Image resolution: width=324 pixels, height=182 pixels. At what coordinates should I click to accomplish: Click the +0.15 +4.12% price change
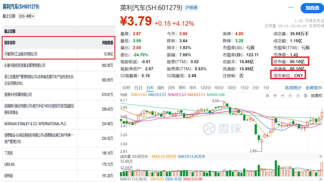(174, 24)
